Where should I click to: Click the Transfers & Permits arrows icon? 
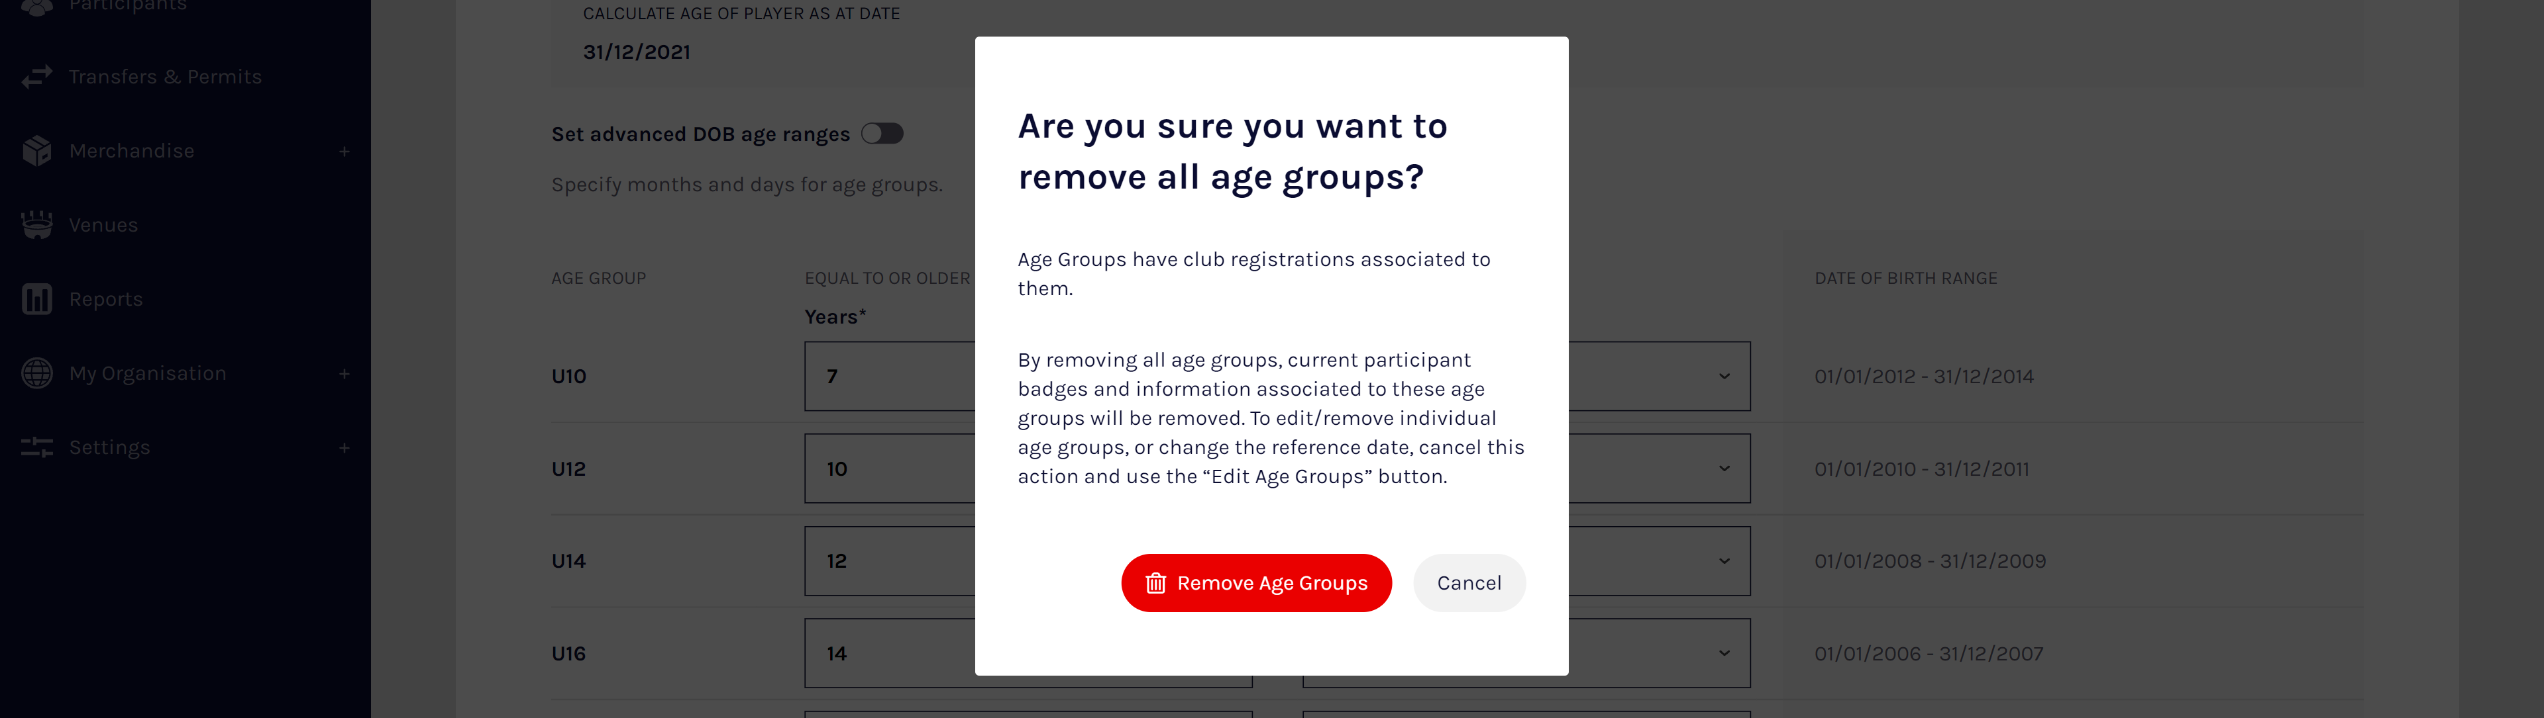pos(36,76)
